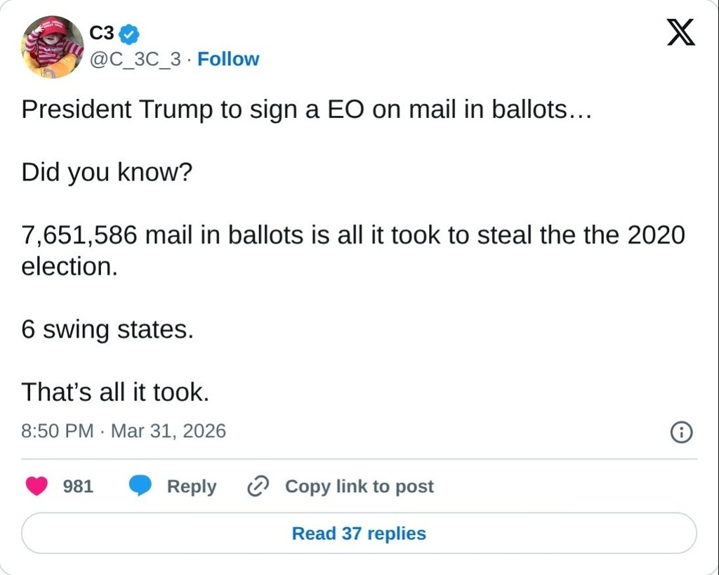Click the '6 swing states.' line
The width and height of the screenshot is (719, 575).
[x=107, y=329]
